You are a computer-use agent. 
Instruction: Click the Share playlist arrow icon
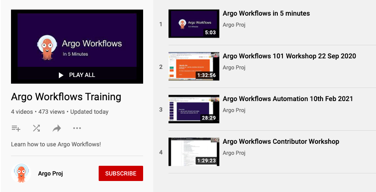[57, 129]
